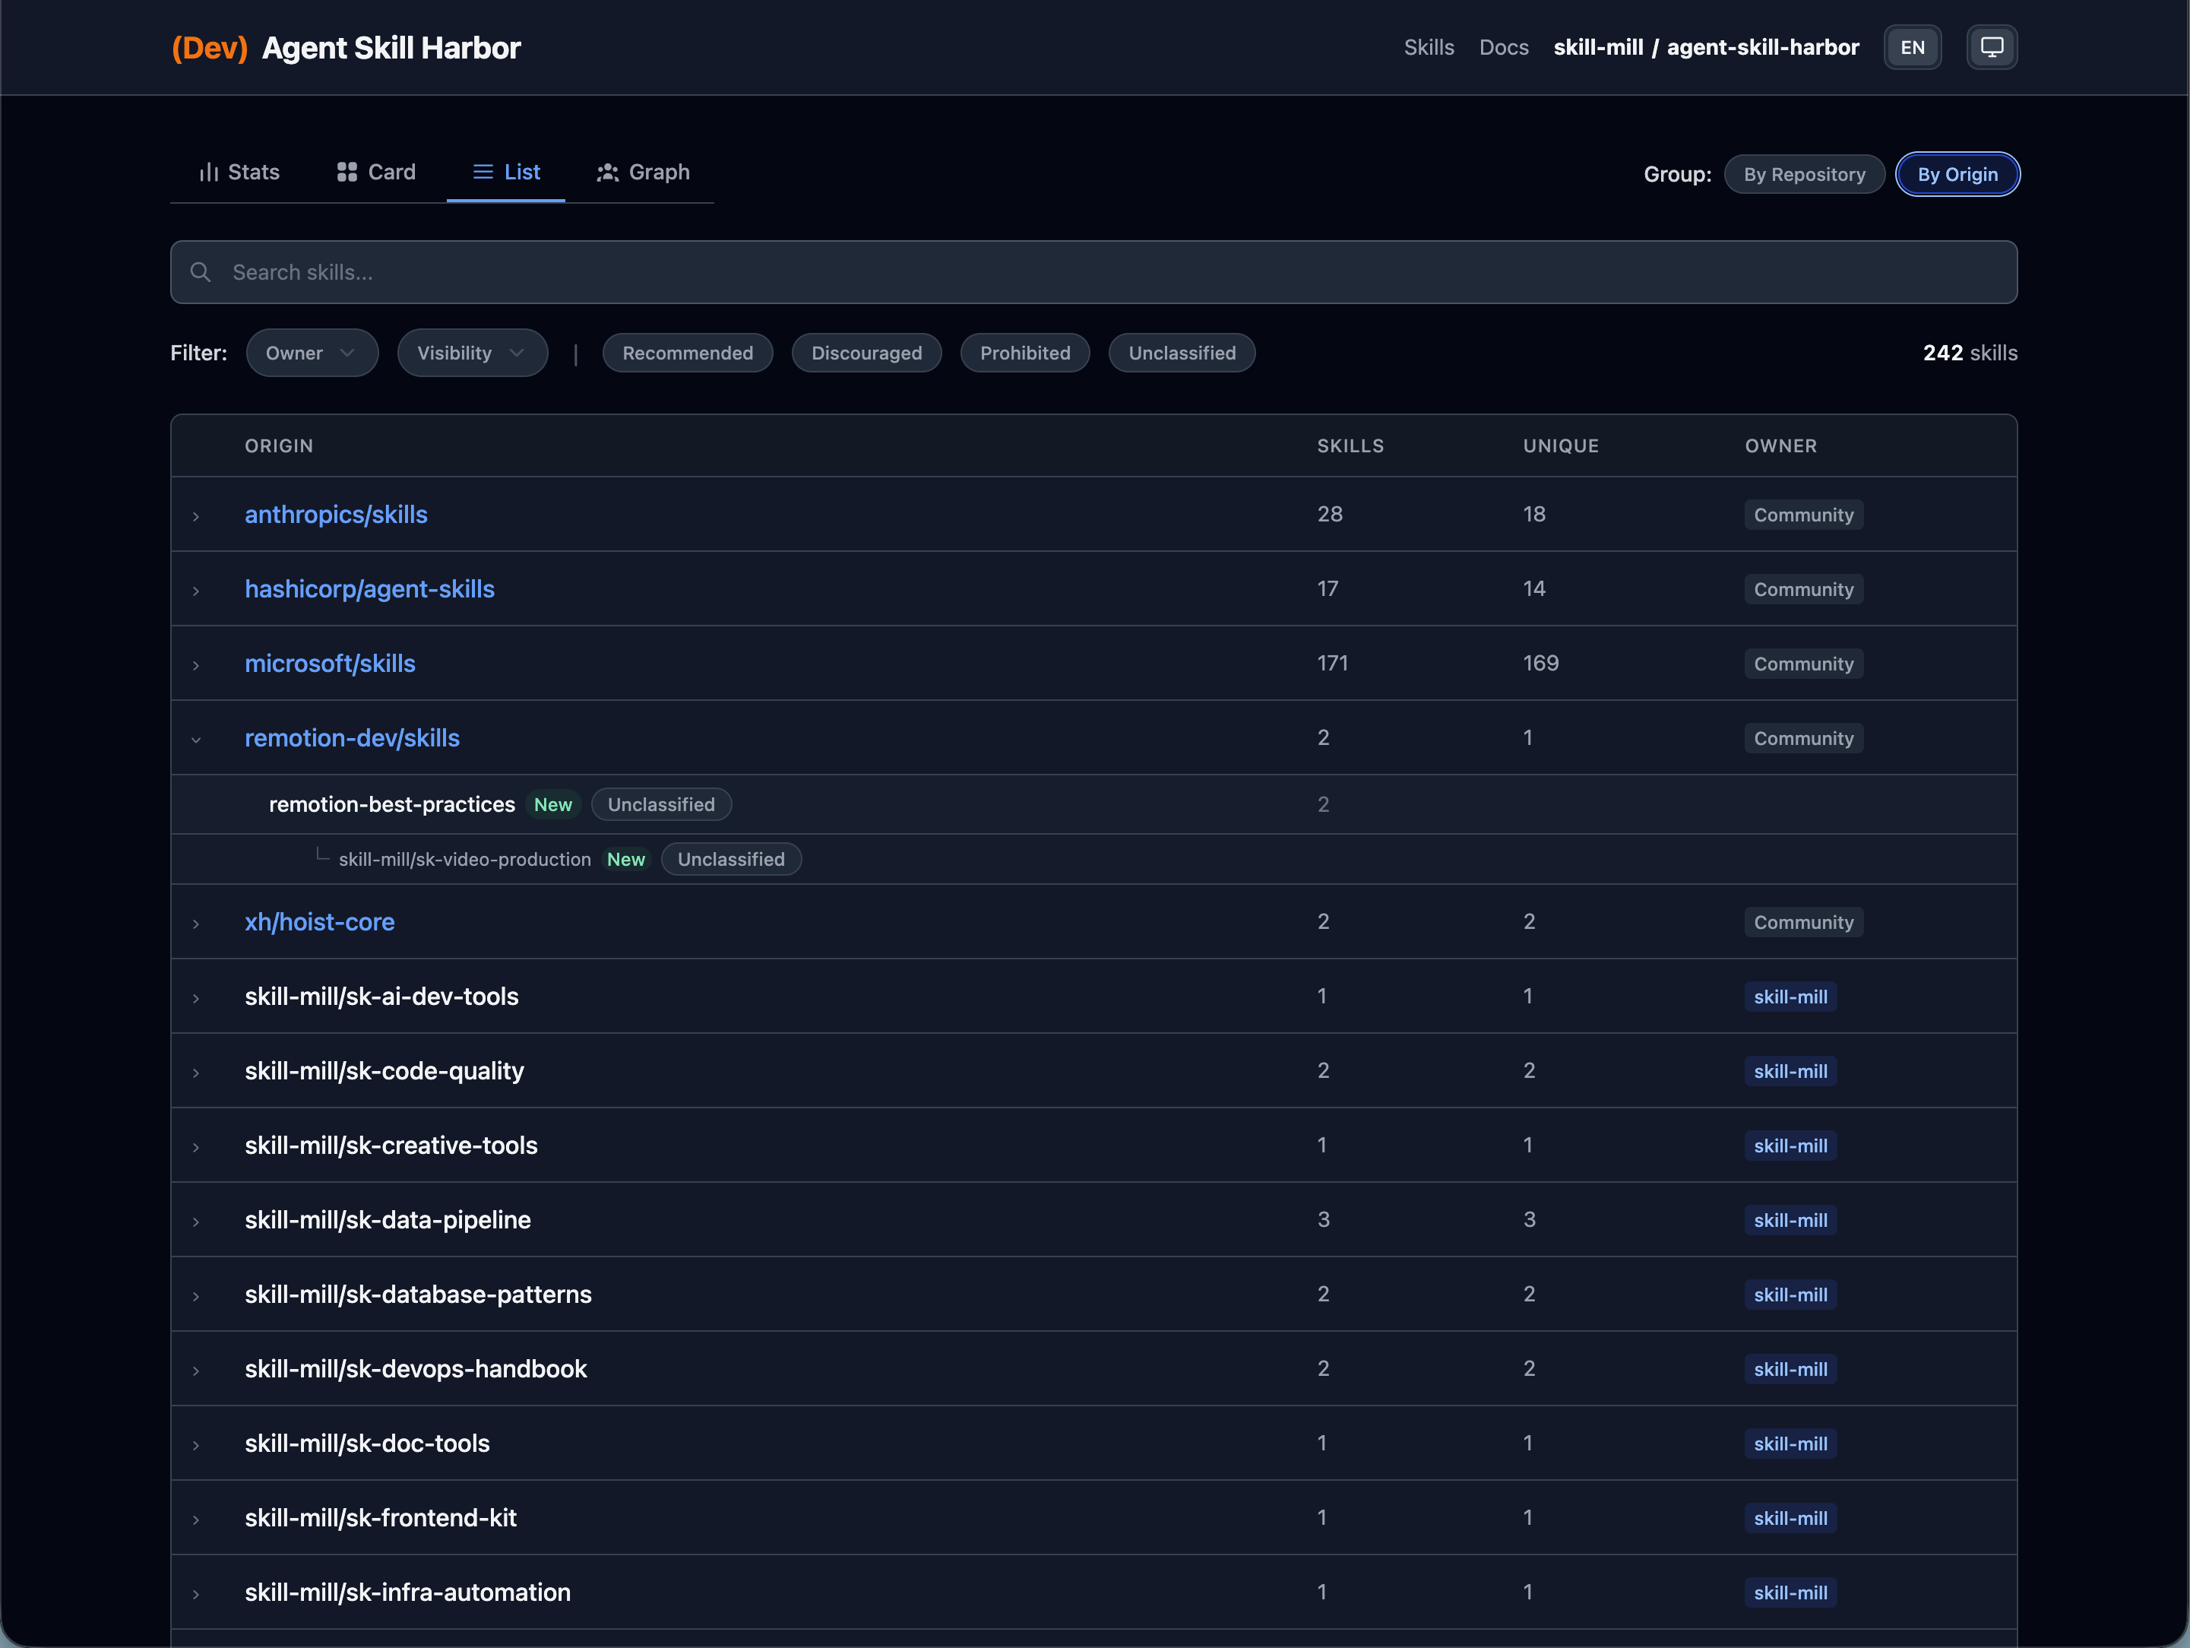The height and width of the screenshot is (1648, 2190).
Task: Expand the skill-mill/sk-data-pipeline row
Action: (x=196, y=1221)
